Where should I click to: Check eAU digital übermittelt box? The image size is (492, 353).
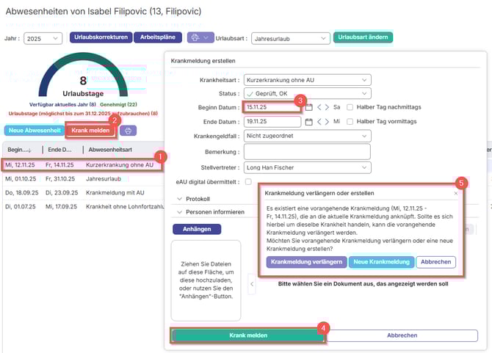248,181
